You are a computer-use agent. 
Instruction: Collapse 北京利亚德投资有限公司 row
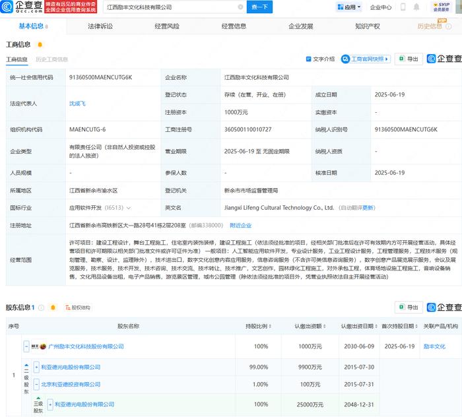pyautogui.click(x=36, y=384)
